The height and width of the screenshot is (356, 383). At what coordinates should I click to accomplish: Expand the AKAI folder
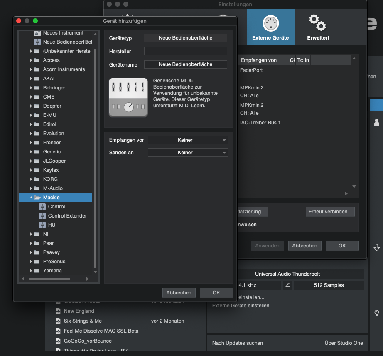pyautogui.click(x=31, y=79)
